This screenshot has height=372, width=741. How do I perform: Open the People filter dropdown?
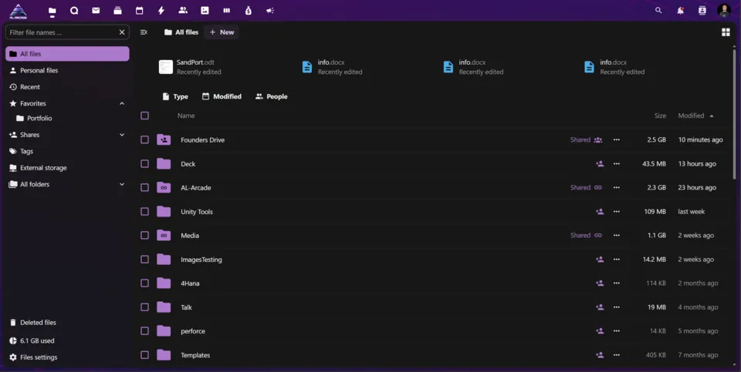tap(271, 96)
